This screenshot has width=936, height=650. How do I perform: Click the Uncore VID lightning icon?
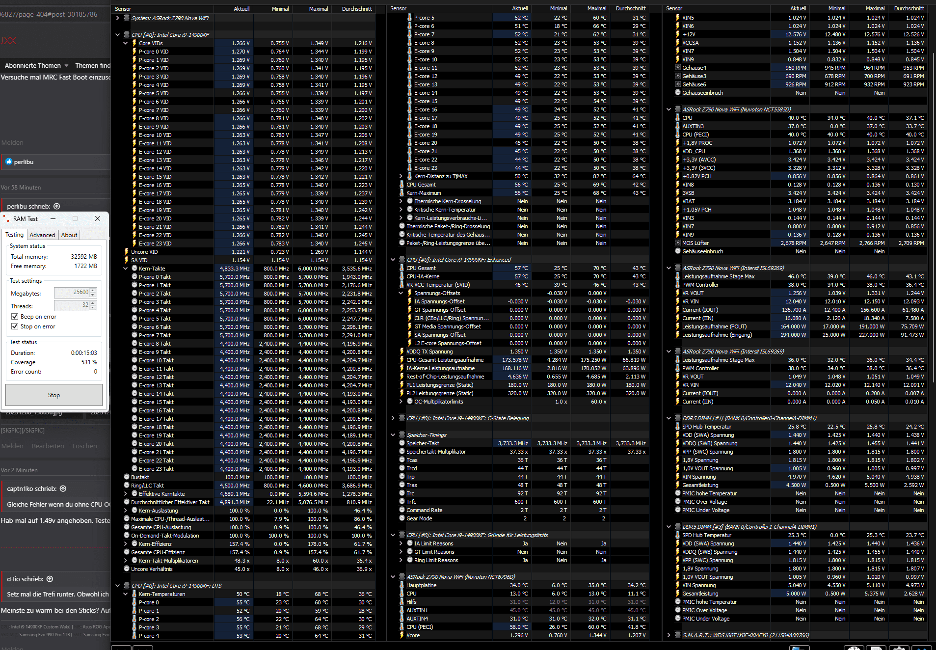tap(126, 252)
